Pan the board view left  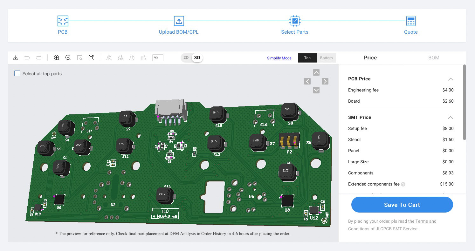[x=307, y=81]
